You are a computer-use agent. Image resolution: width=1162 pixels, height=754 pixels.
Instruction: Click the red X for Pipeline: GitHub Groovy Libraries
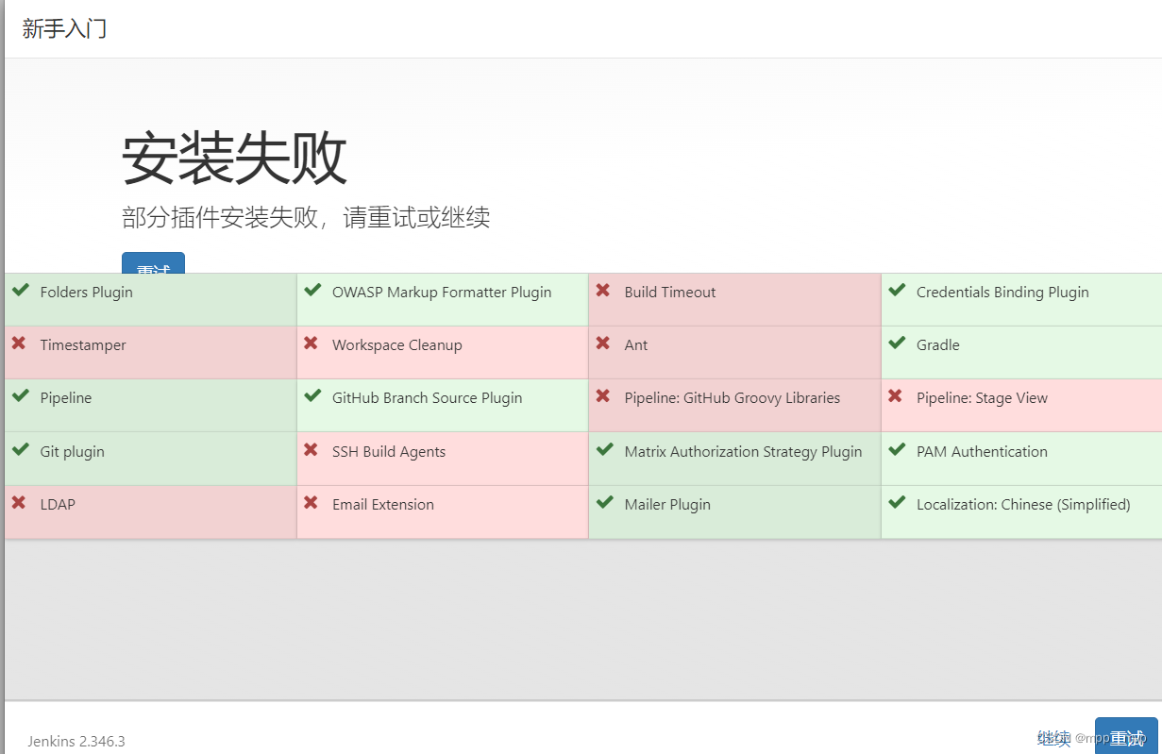(603, 396)
